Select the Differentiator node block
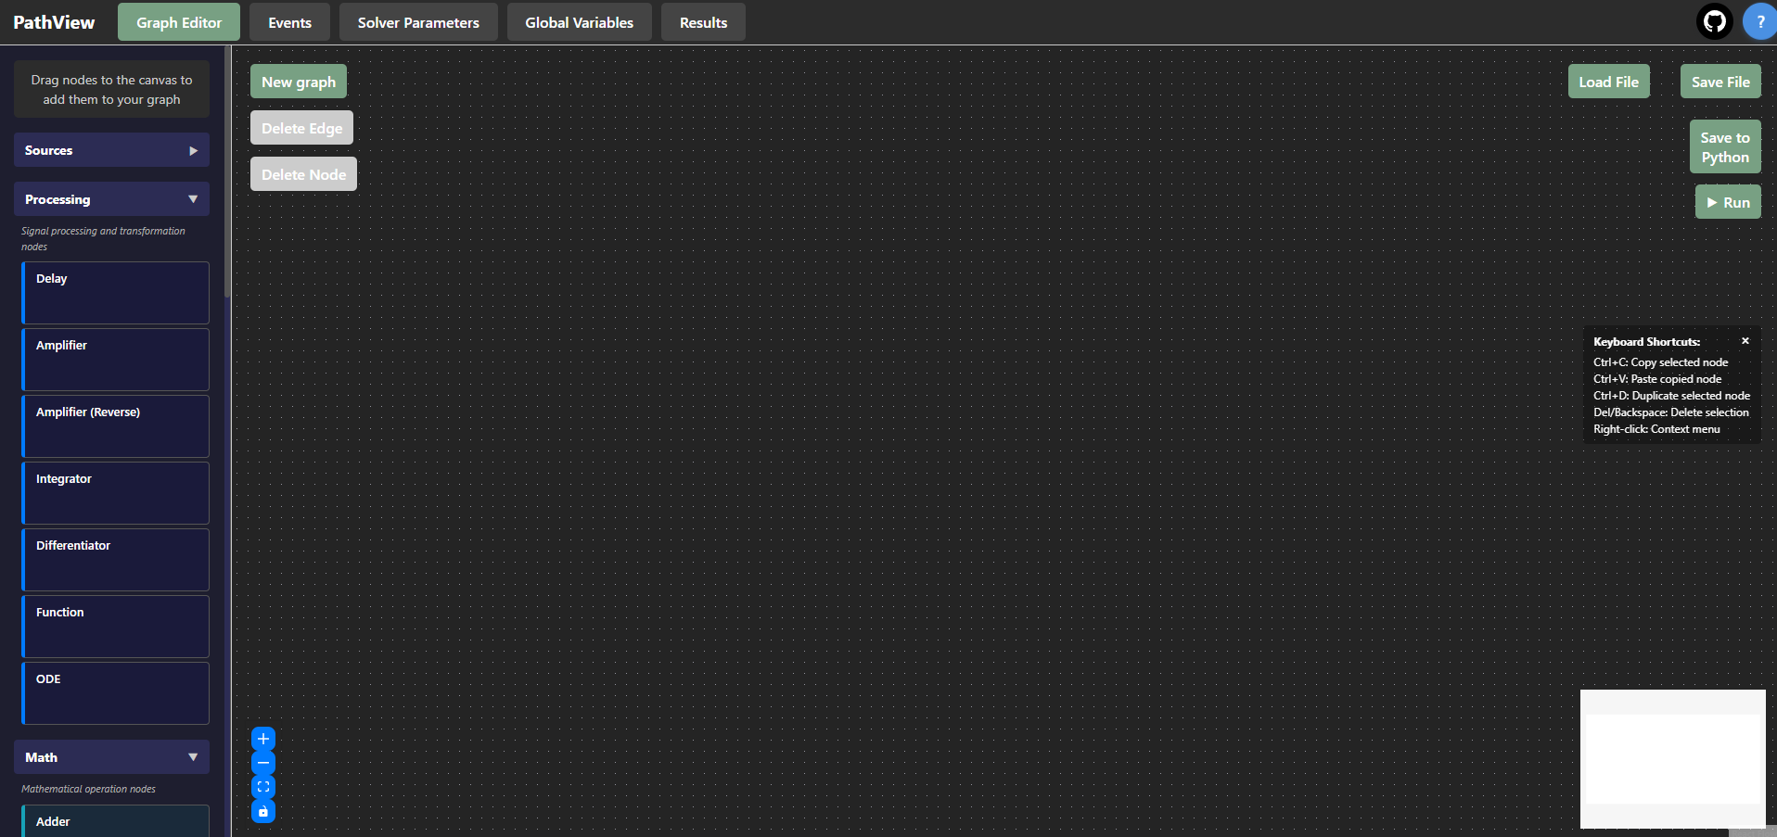The height and width of the screenshot is (837, 1777). 116,560
